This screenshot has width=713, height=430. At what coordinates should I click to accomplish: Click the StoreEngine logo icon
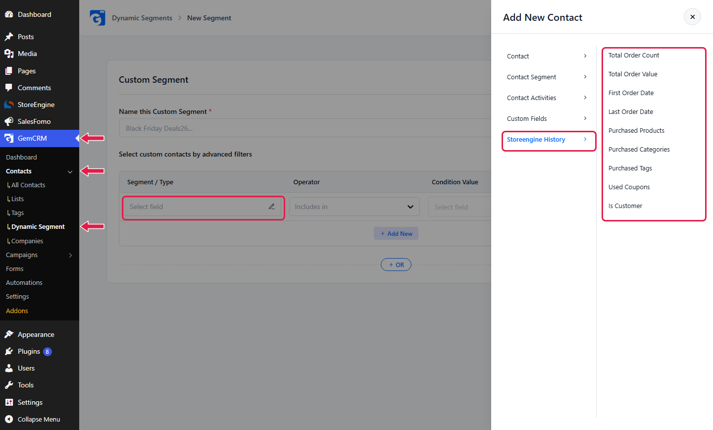pyautogui.click(x=8, y=105)
